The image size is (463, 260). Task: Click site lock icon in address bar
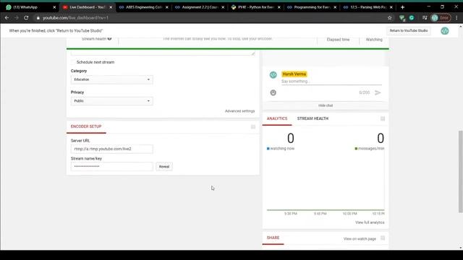click(x=38, y=17)
